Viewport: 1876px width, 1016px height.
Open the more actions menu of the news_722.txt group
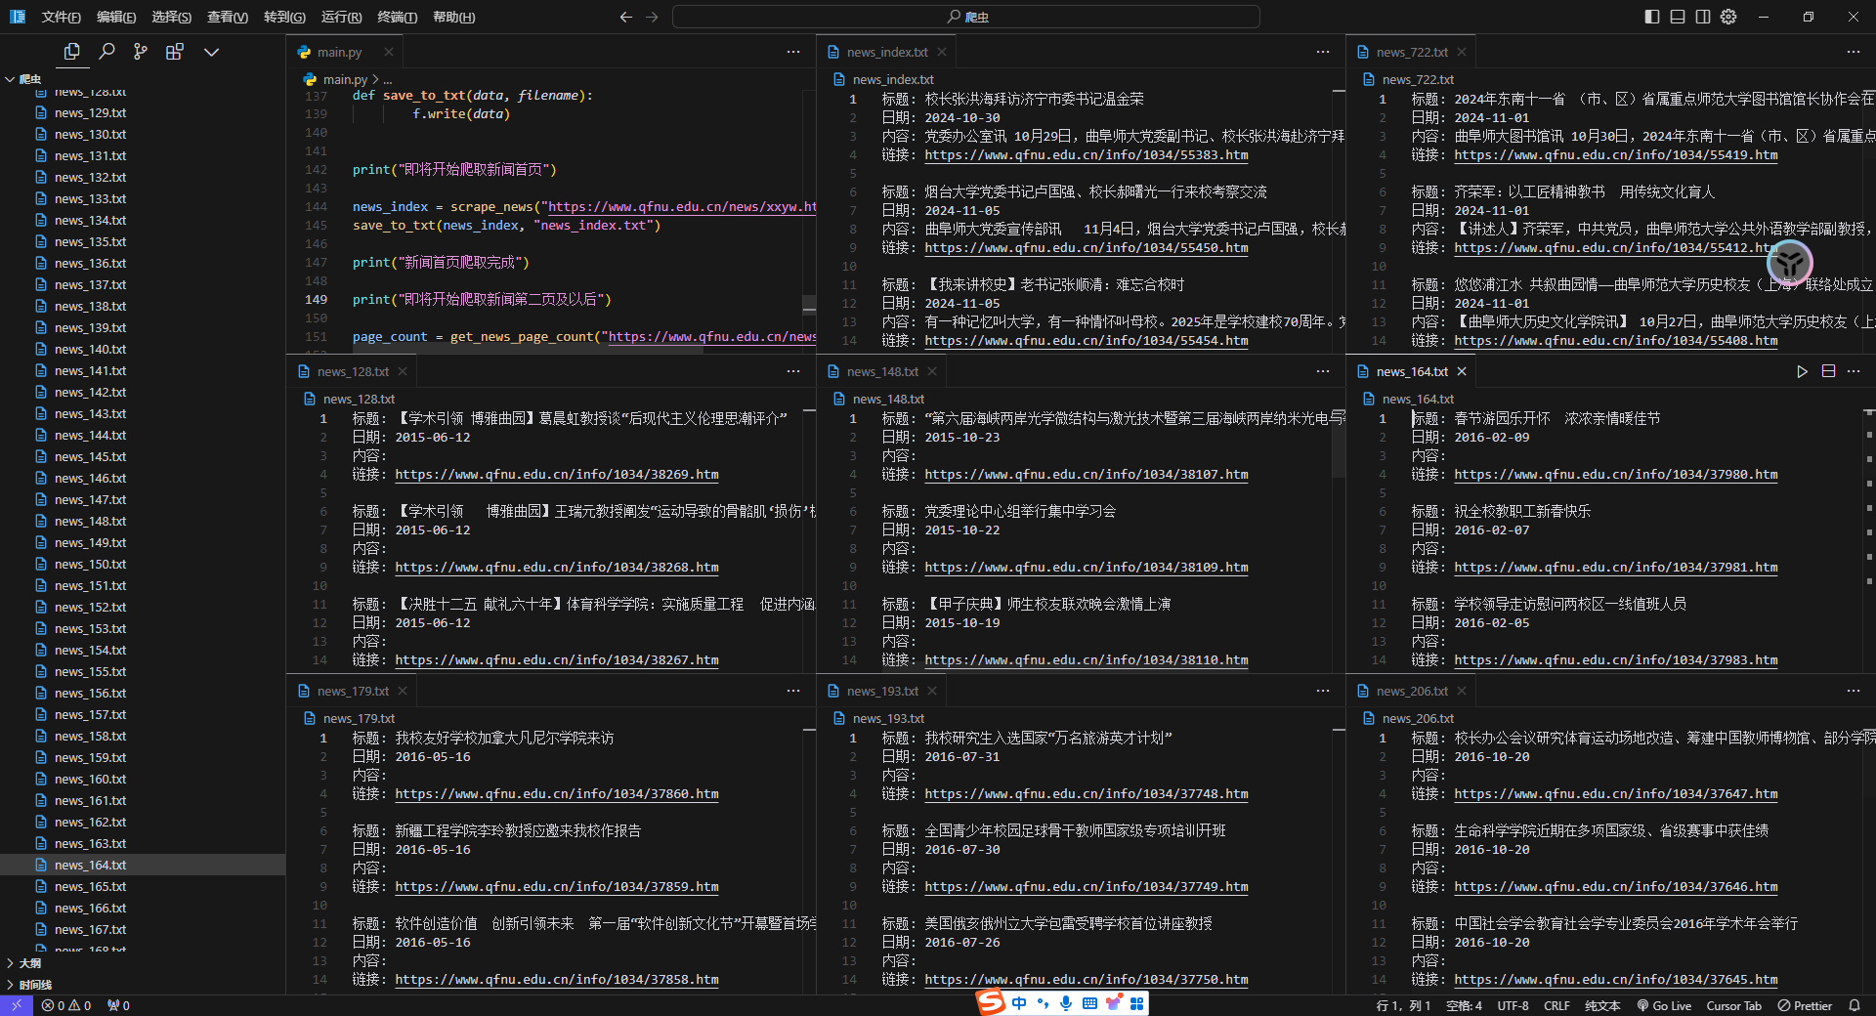(x=1854, y=52)
